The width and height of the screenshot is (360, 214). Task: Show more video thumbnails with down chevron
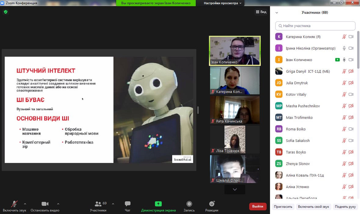(x=235, y=190)
